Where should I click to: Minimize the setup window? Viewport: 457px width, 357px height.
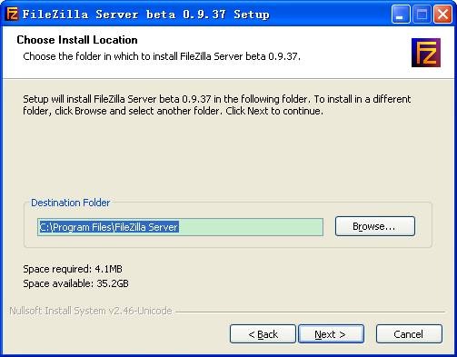pyautogui.click(x=401, y=15)
